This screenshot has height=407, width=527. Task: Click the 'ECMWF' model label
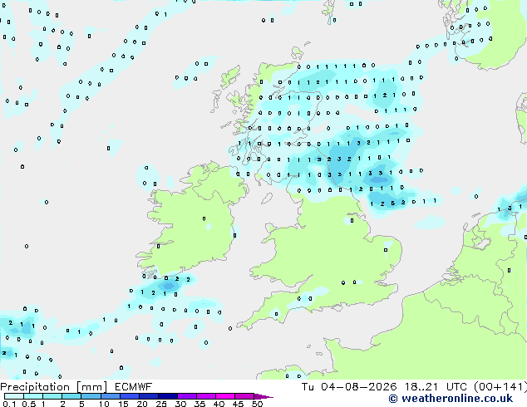tap(134, 387)
